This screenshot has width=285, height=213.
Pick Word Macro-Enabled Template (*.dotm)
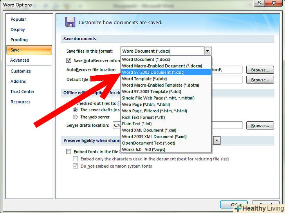pyautogui.click(x=166, y=85)
